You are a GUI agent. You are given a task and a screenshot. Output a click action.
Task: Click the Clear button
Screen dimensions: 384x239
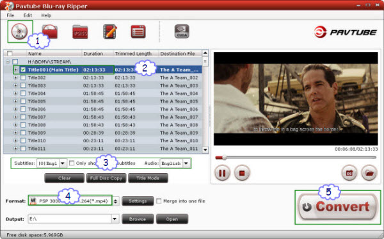pyautogui.click(x=65, y=178)
